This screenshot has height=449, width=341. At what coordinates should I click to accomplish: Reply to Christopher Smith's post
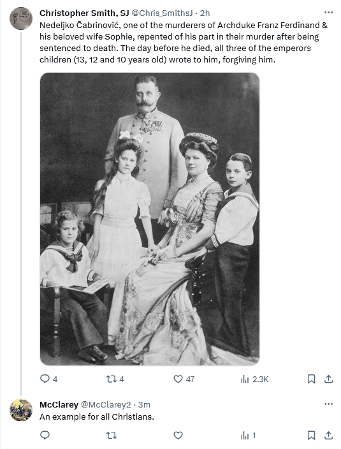coord(48,379)
